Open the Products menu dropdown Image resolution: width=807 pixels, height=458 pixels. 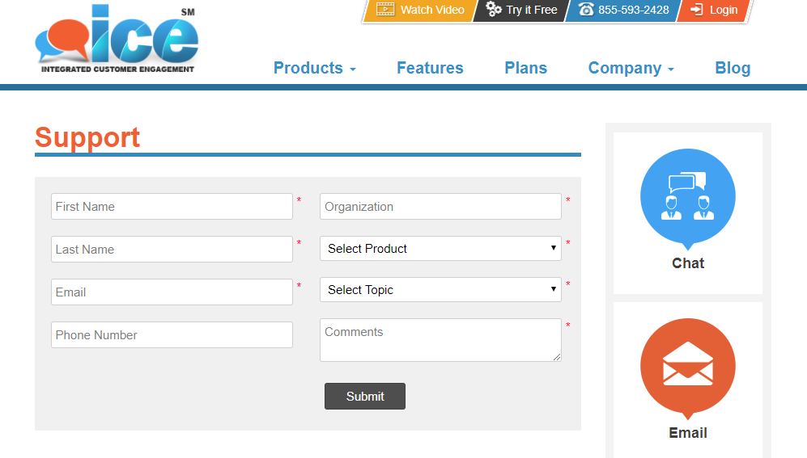coord(314,69)
